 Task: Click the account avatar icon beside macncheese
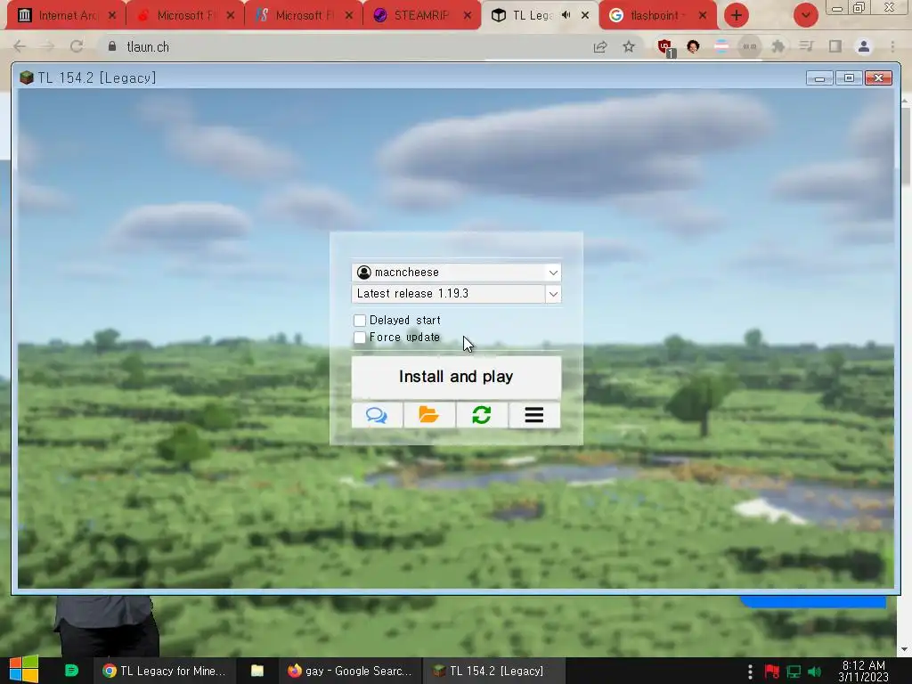pyautogui.click(x=364, y=273)
